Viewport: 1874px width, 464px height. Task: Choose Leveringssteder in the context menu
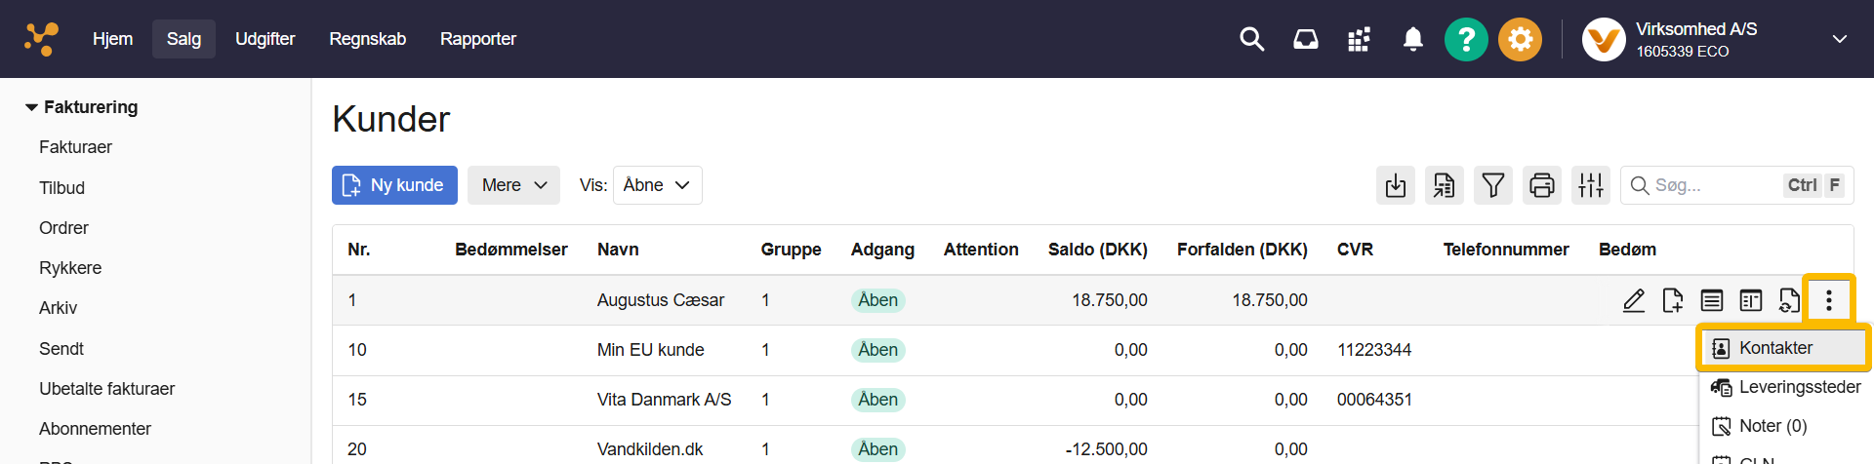coord(1799,387)
